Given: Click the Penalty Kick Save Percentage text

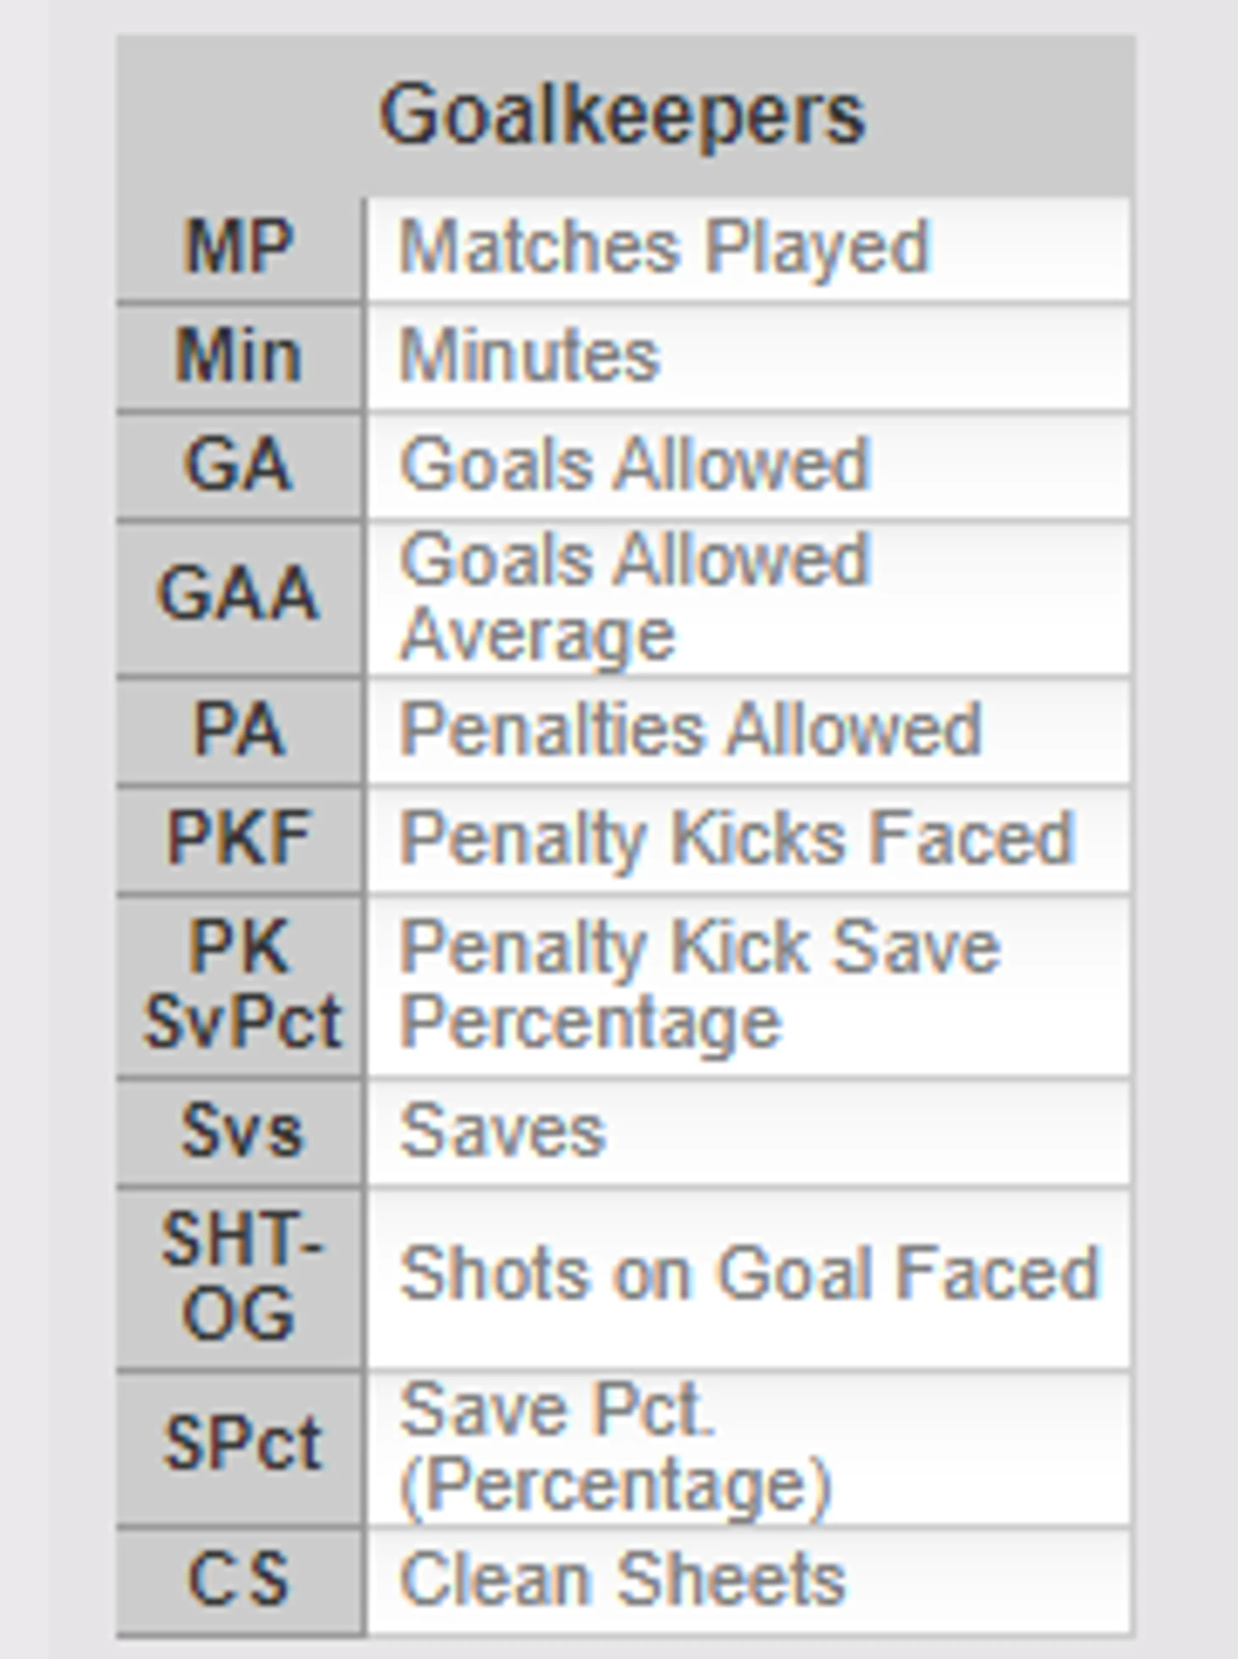Looking at the screenshot, I should click(700, 985).
